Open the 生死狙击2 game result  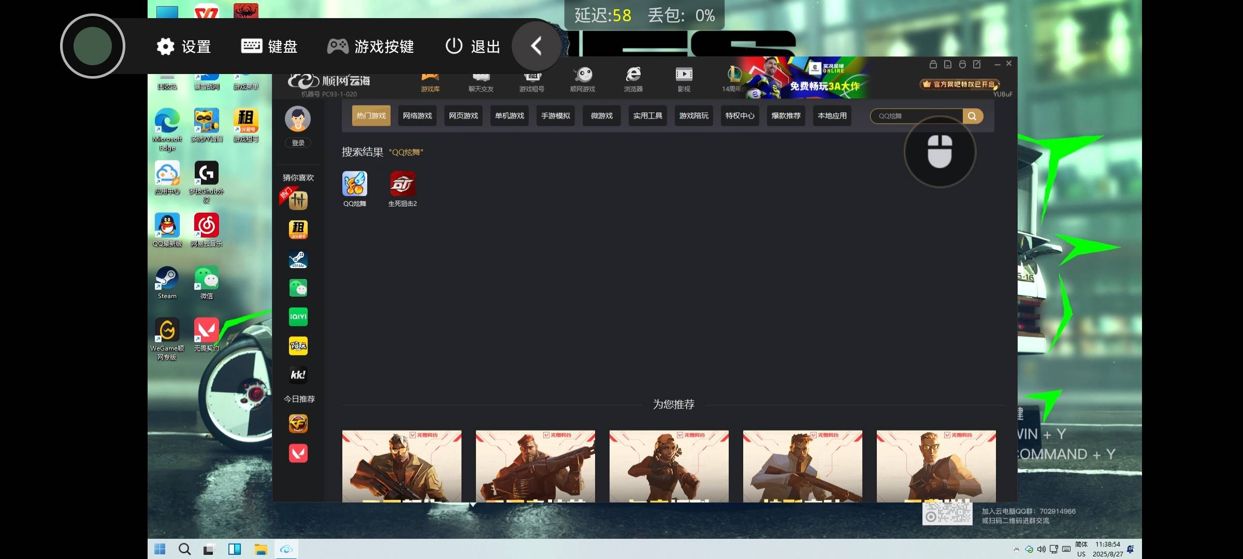402,189
